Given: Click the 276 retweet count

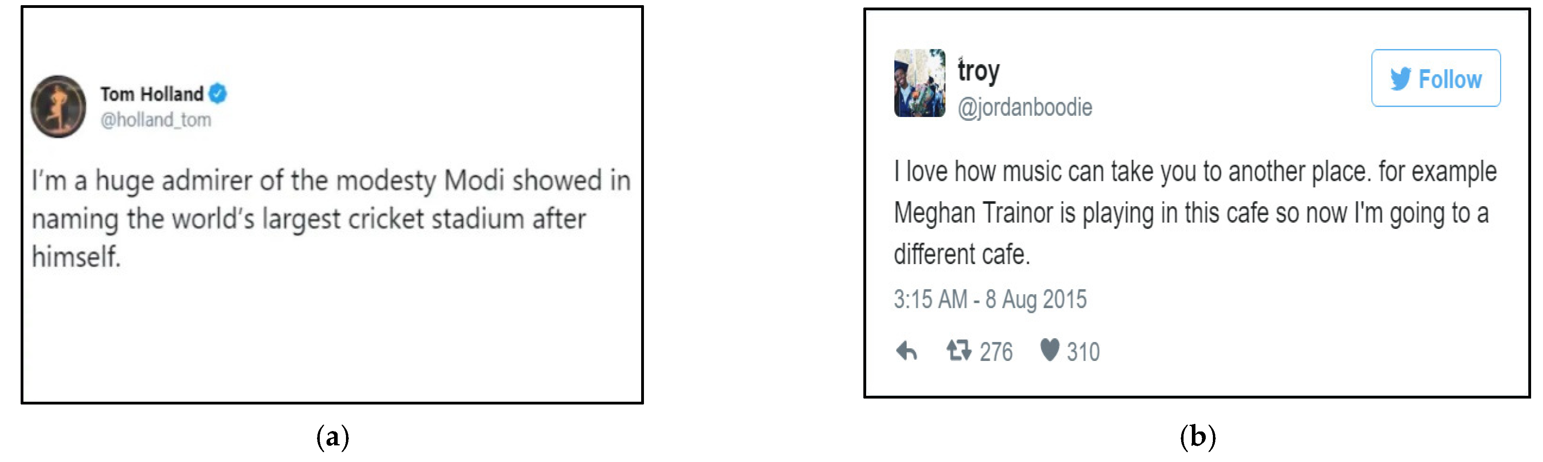Looking at the screenshot, I should [x=995, y=352].
